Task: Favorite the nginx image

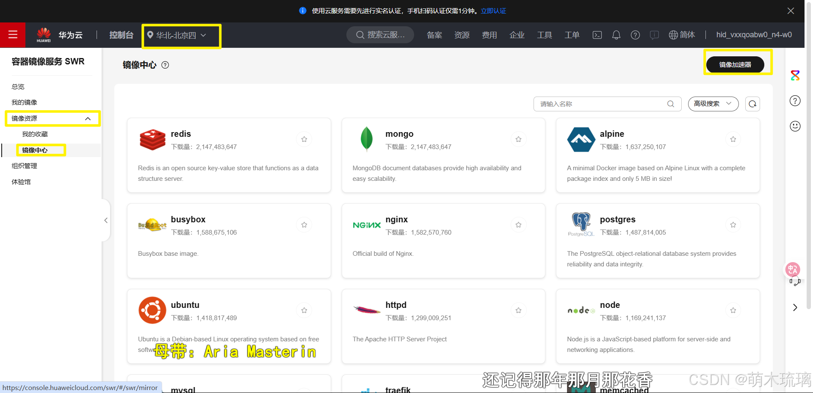Action: (x=518, y=225)
